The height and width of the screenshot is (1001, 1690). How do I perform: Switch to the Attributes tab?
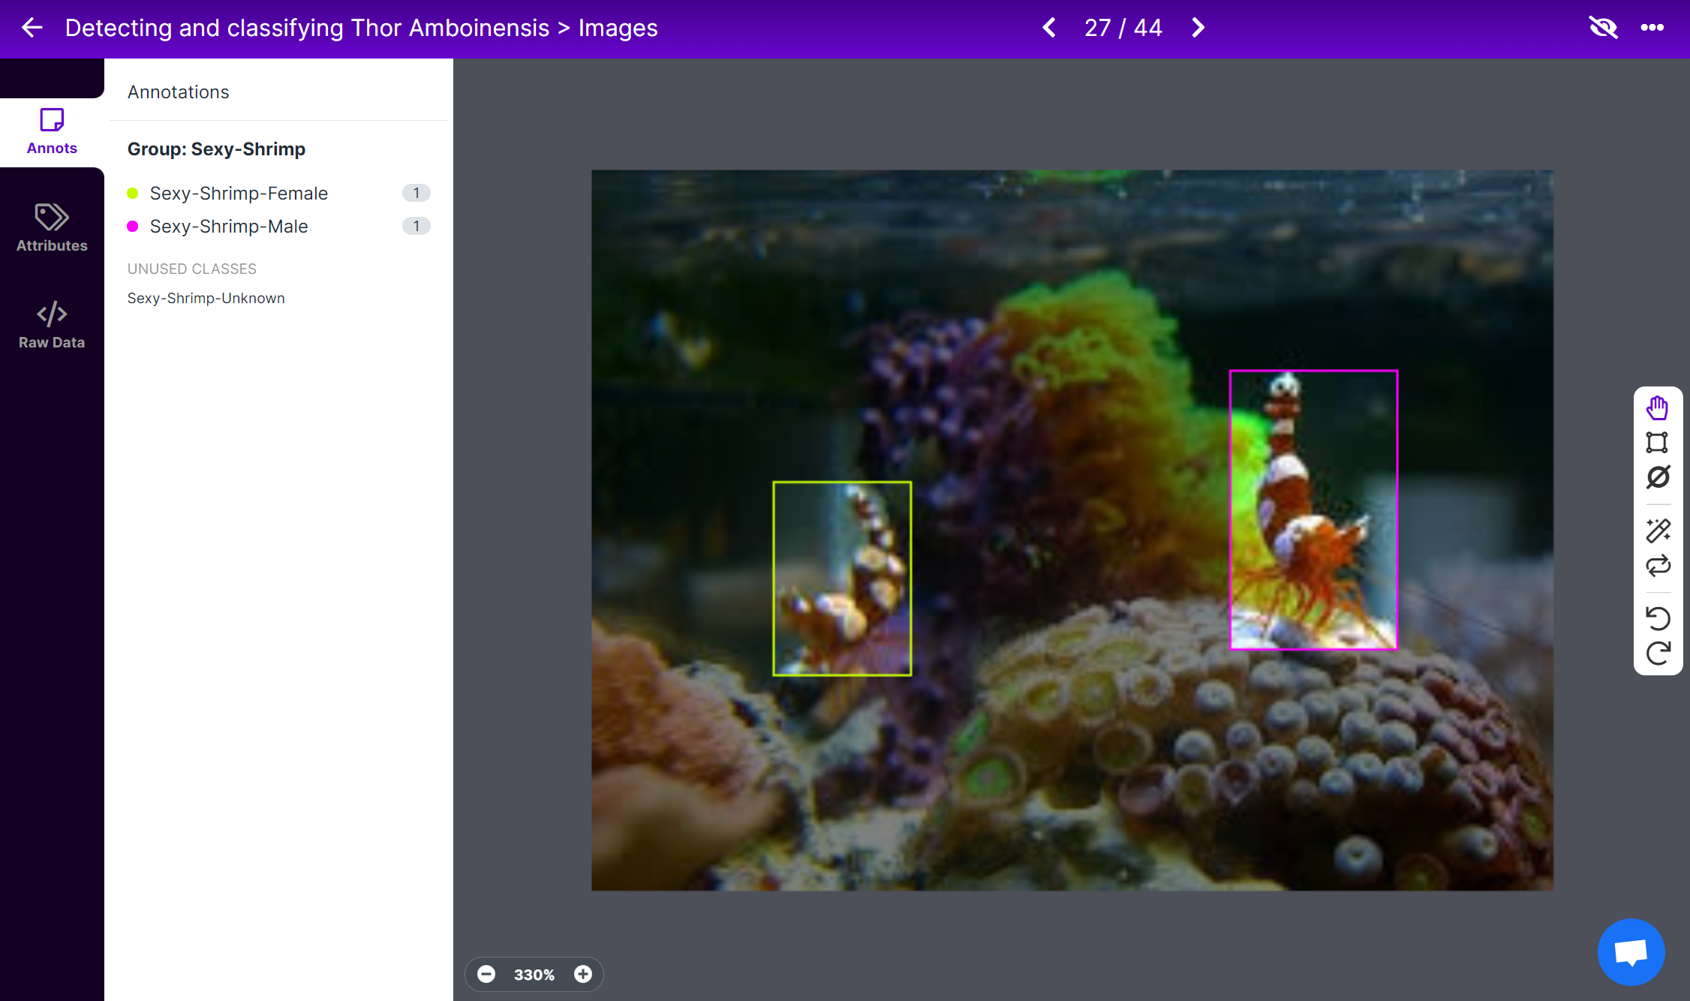[x=52, y=227]
